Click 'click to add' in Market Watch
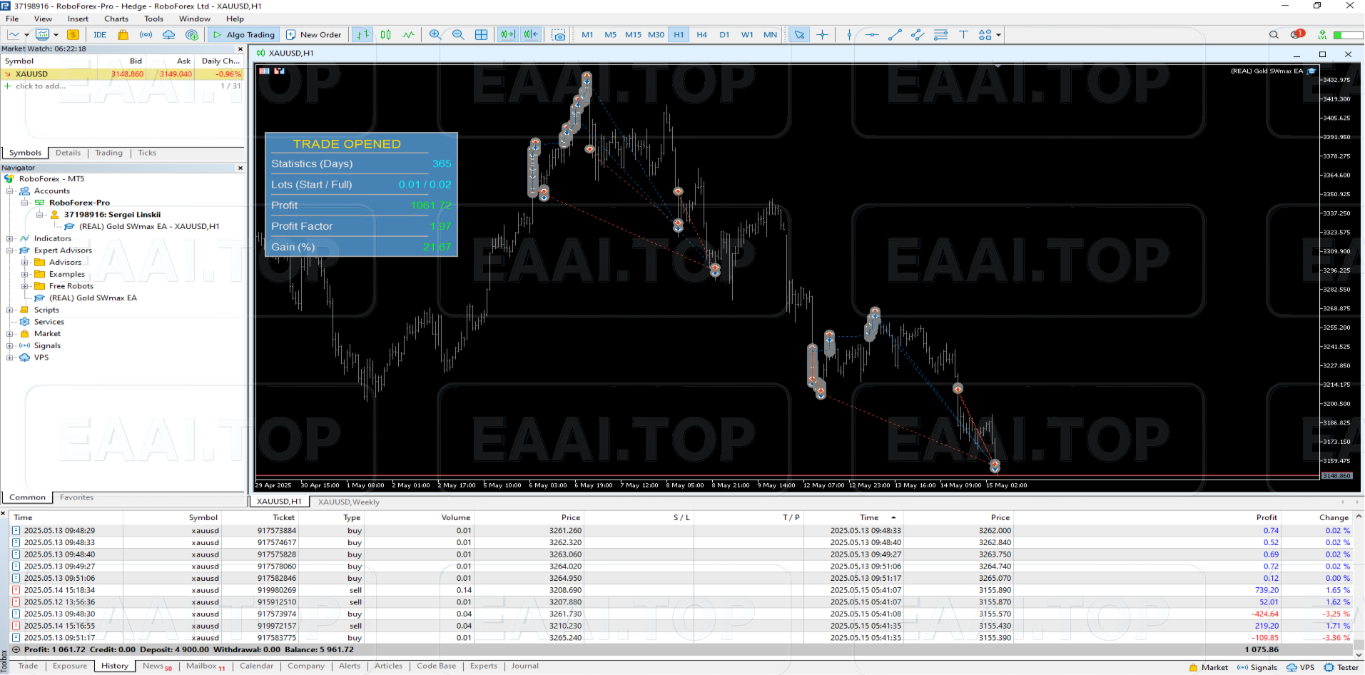 [39, 86]
